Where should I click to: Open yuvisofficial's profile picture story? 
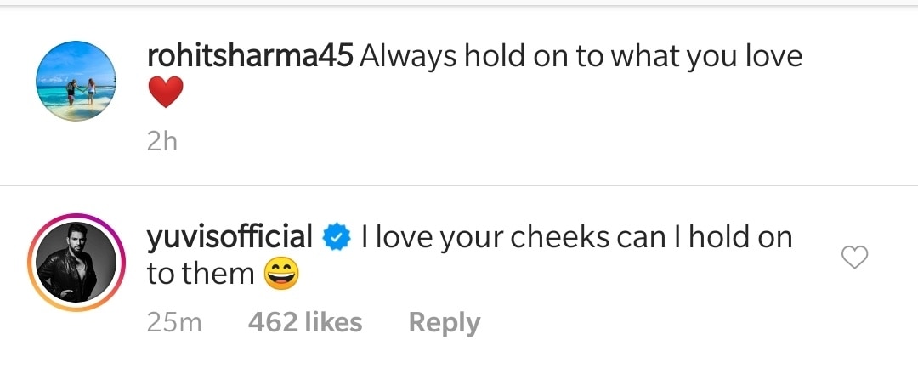[x=71, y=258]
